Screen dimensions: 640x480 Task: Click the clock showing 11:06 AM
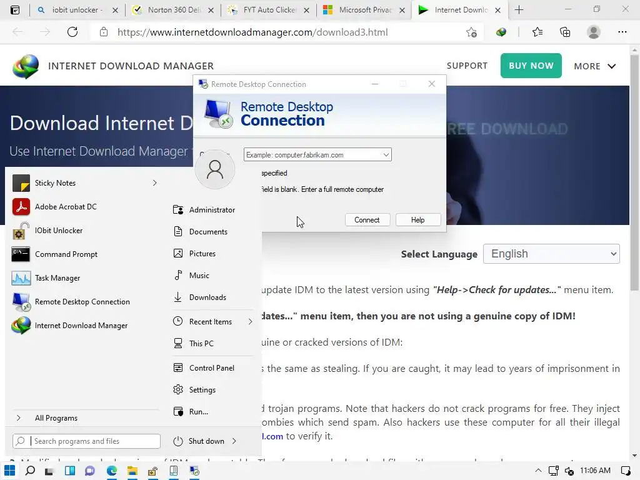(595, 471)
